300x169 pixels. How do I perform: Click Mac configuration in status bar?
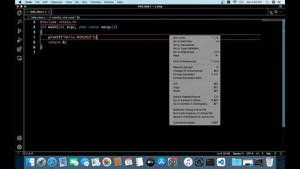[x=269, y=154]
